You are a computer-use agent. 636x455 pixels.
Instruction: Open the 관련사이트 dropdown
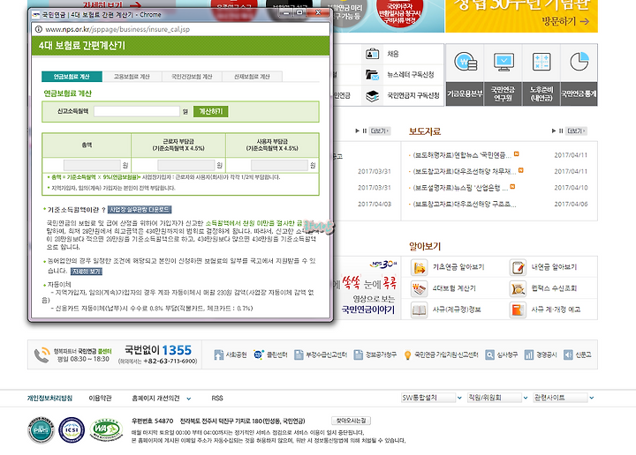(564, 398)
